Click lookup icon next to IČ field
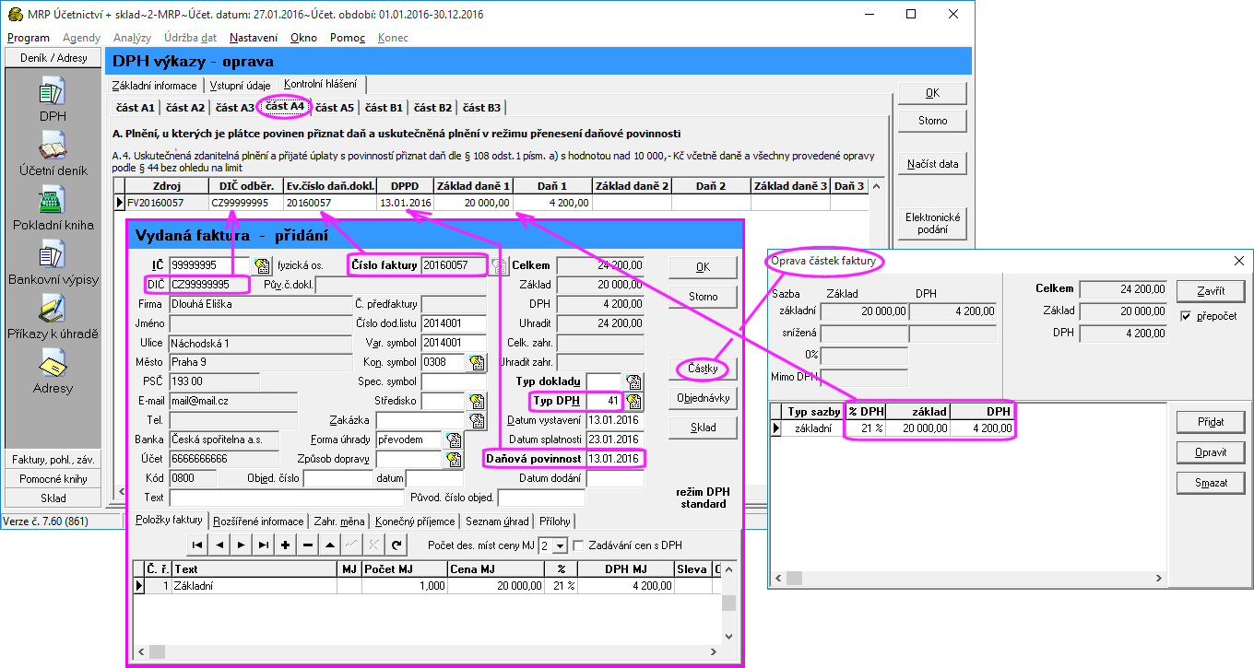The width and height of the screenshot is (1254, 668). (x=262, y=266)
